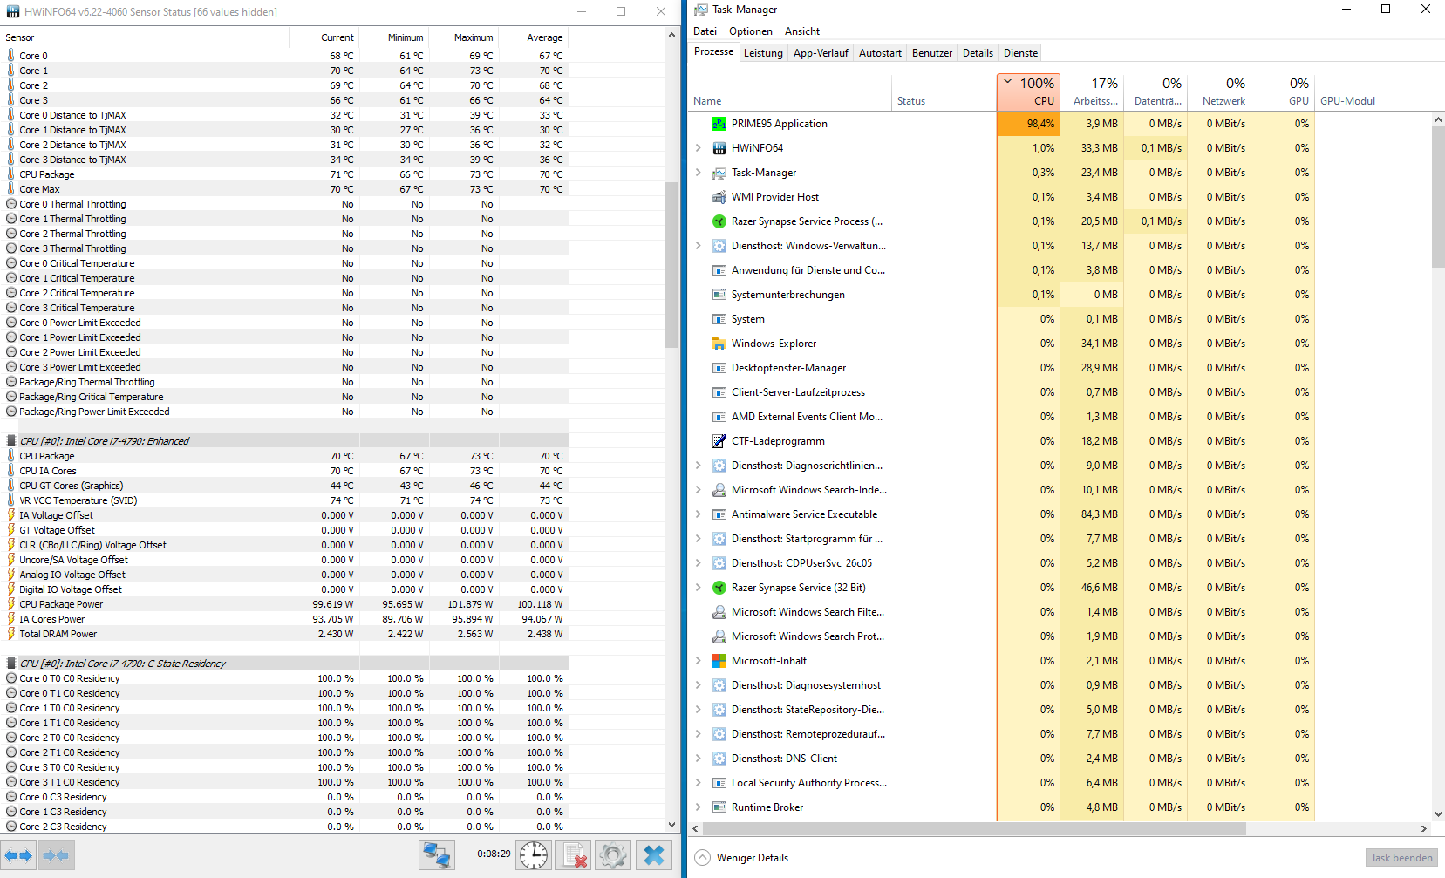Sort processes by the CPU column header
The width and height of the screenshot is (1445, 878).
[x=1029, y=92]
